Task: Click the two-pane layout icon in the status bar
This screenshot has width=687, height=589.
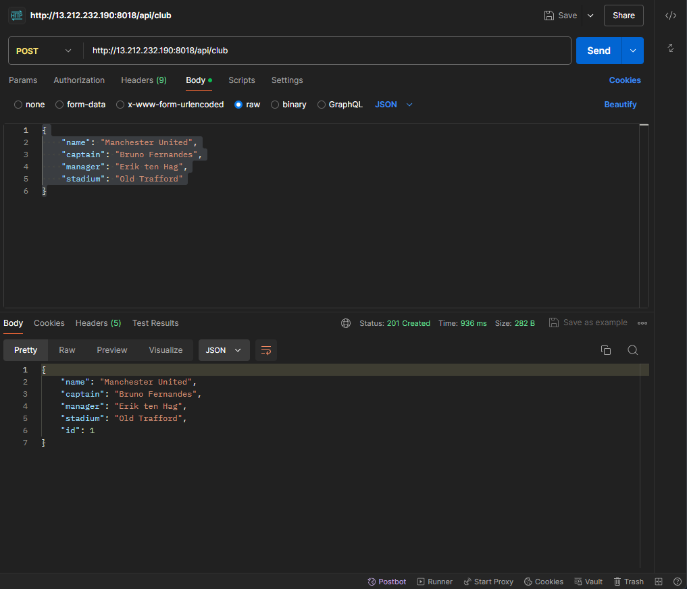Action: (x=659, y=582)
